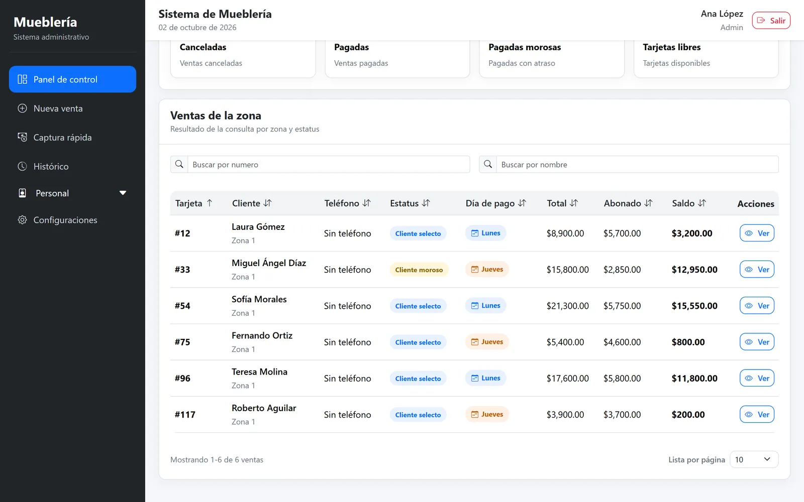Screen dimensions: 804x502
Task: Click the Fernando Ortiz client name
Action: [262, 335]
